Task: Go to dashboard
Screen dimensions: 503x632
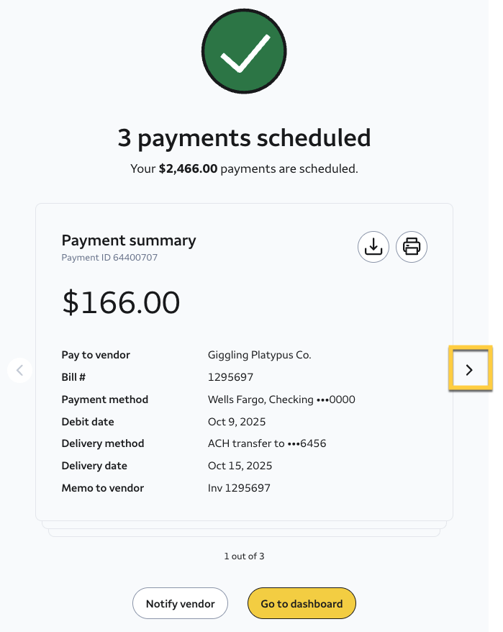Action: 302,604
